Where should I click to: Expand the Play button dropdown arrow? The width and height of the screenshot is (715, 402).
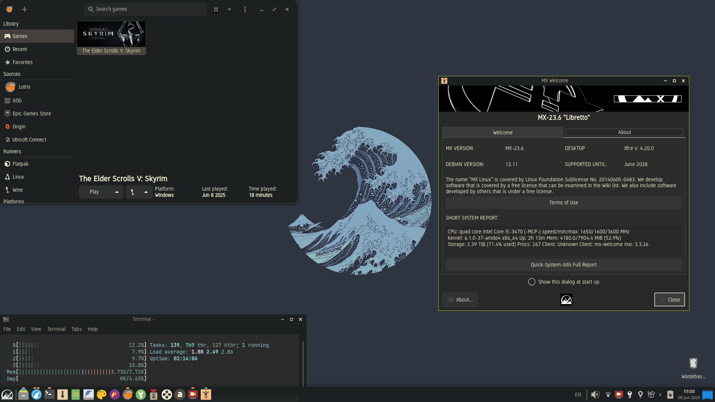click(x=117, y=192)
